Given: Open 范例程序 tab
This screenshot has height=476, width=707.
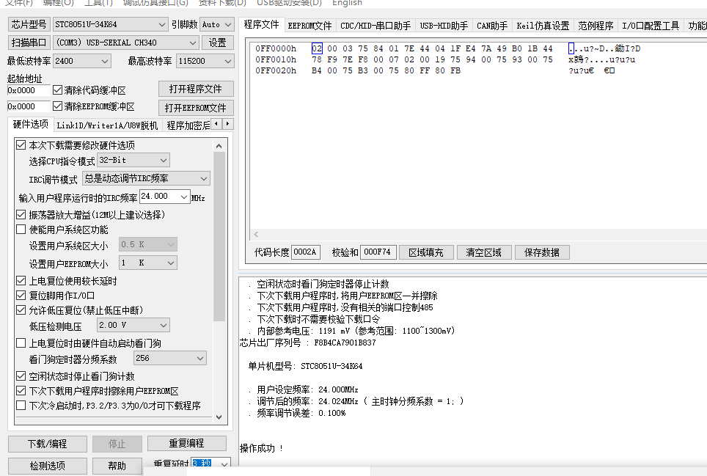Looking at the screenshot, I should [x=596, y=26].
